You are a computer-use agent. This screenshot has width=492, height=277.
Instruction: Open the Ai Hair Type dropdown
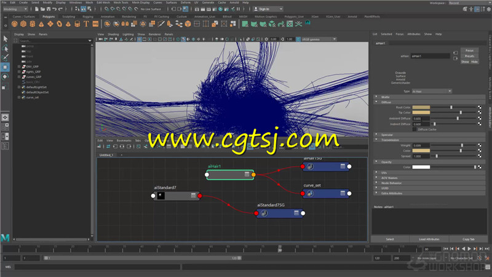pyautogui.click(x=432, y=91)
